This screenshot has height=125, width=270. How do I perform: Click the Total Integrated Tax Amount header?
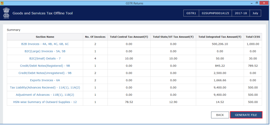pyautogui.click(x=220, y=37)
